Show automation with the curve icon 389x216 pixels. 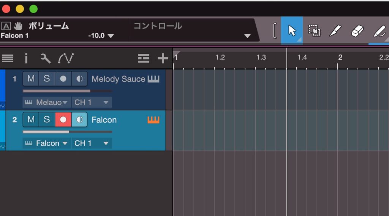point(66,58)
